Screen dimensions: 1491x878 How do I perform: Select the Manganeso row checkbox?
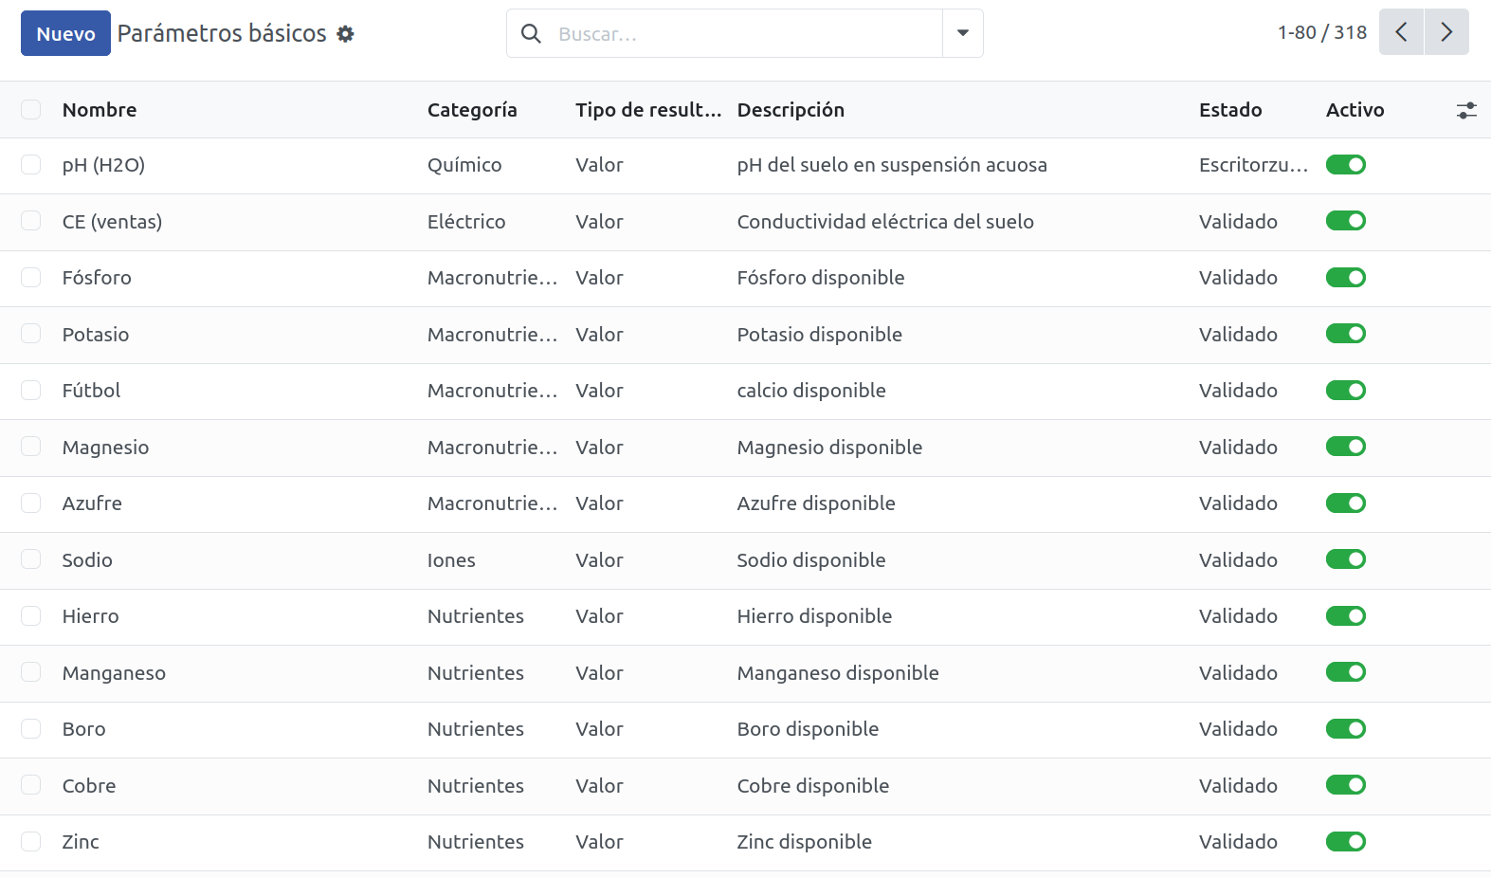(31, 672)
